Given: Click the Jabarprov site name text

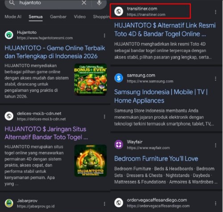Looking at the screenshot, I should [x=27, y=201].
